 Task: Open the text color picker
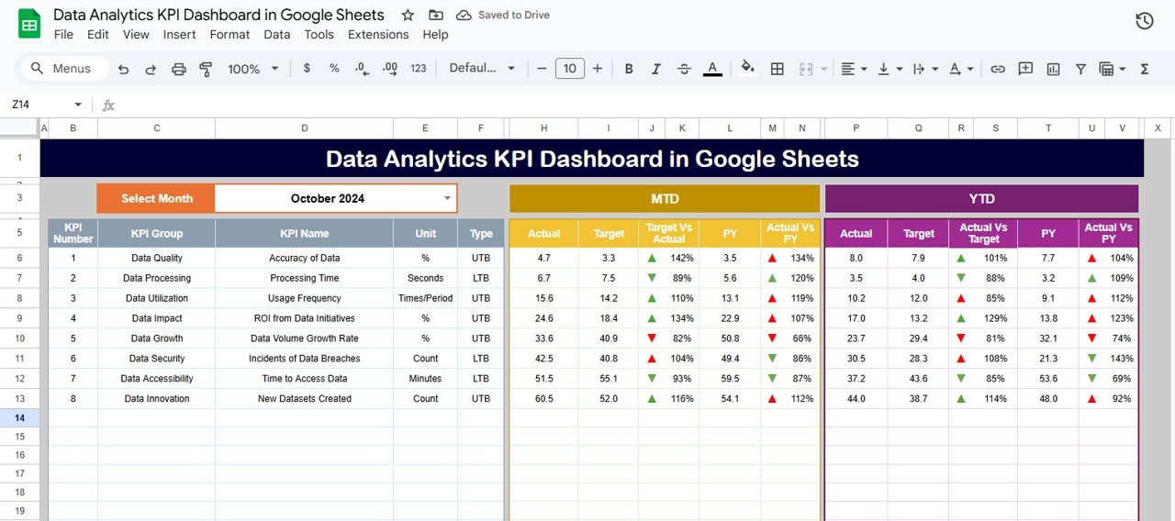point(712,69)
